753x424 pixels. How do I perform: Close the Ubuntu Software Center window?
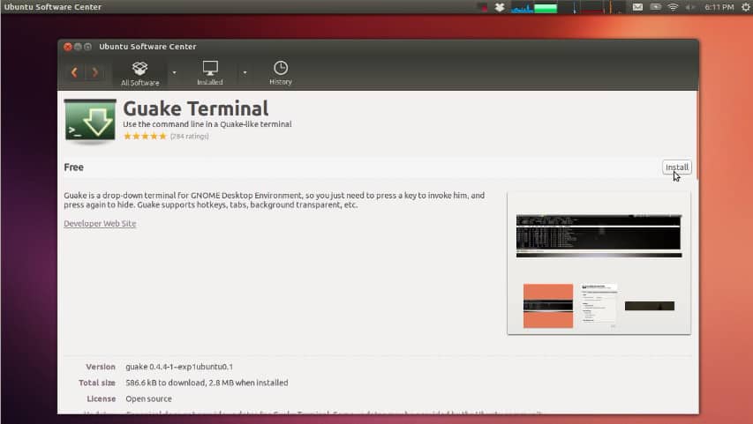pyautogui.click(x=68, y=47)
